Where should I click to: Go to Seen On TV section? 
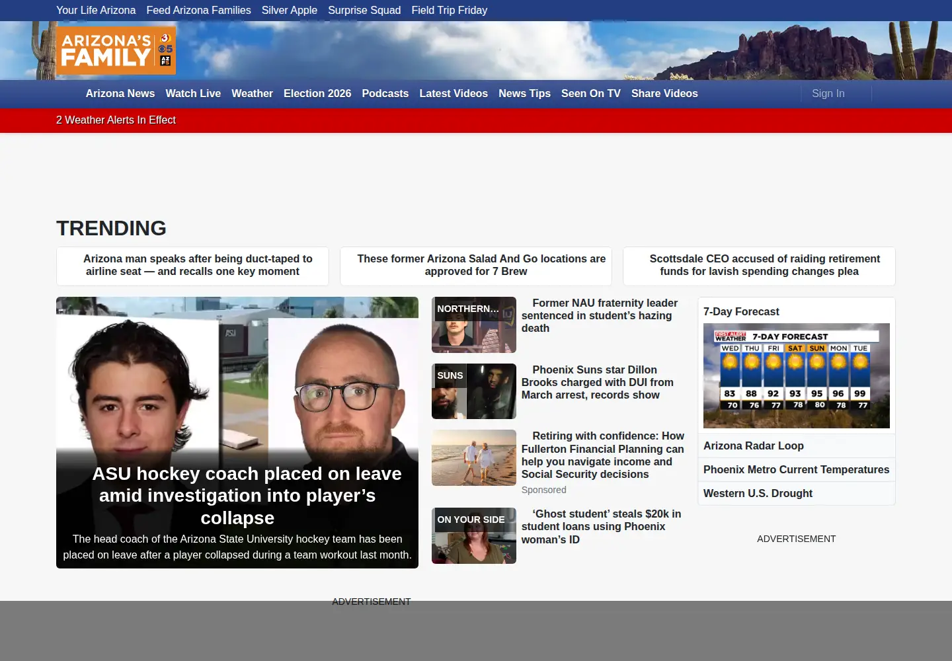click(591, 94)
